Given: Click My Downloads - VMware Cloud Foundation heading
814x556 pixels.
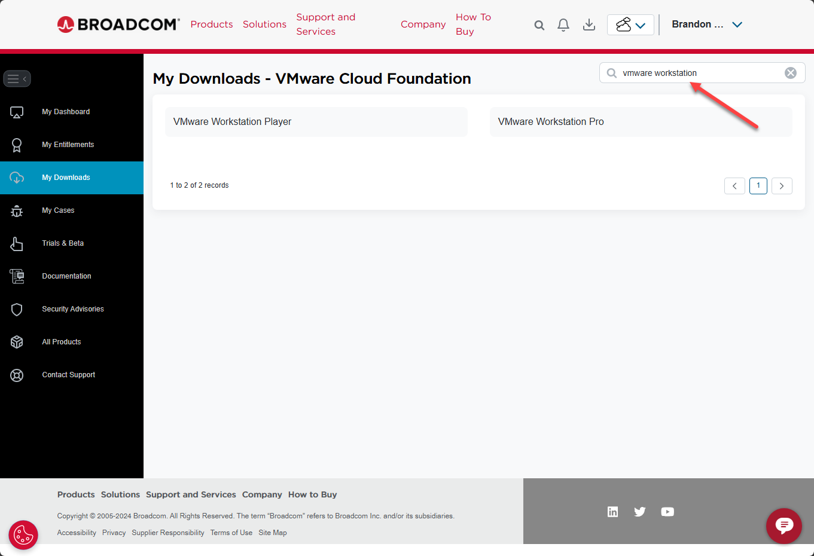Looking at the screenshot, I should 312,78.
